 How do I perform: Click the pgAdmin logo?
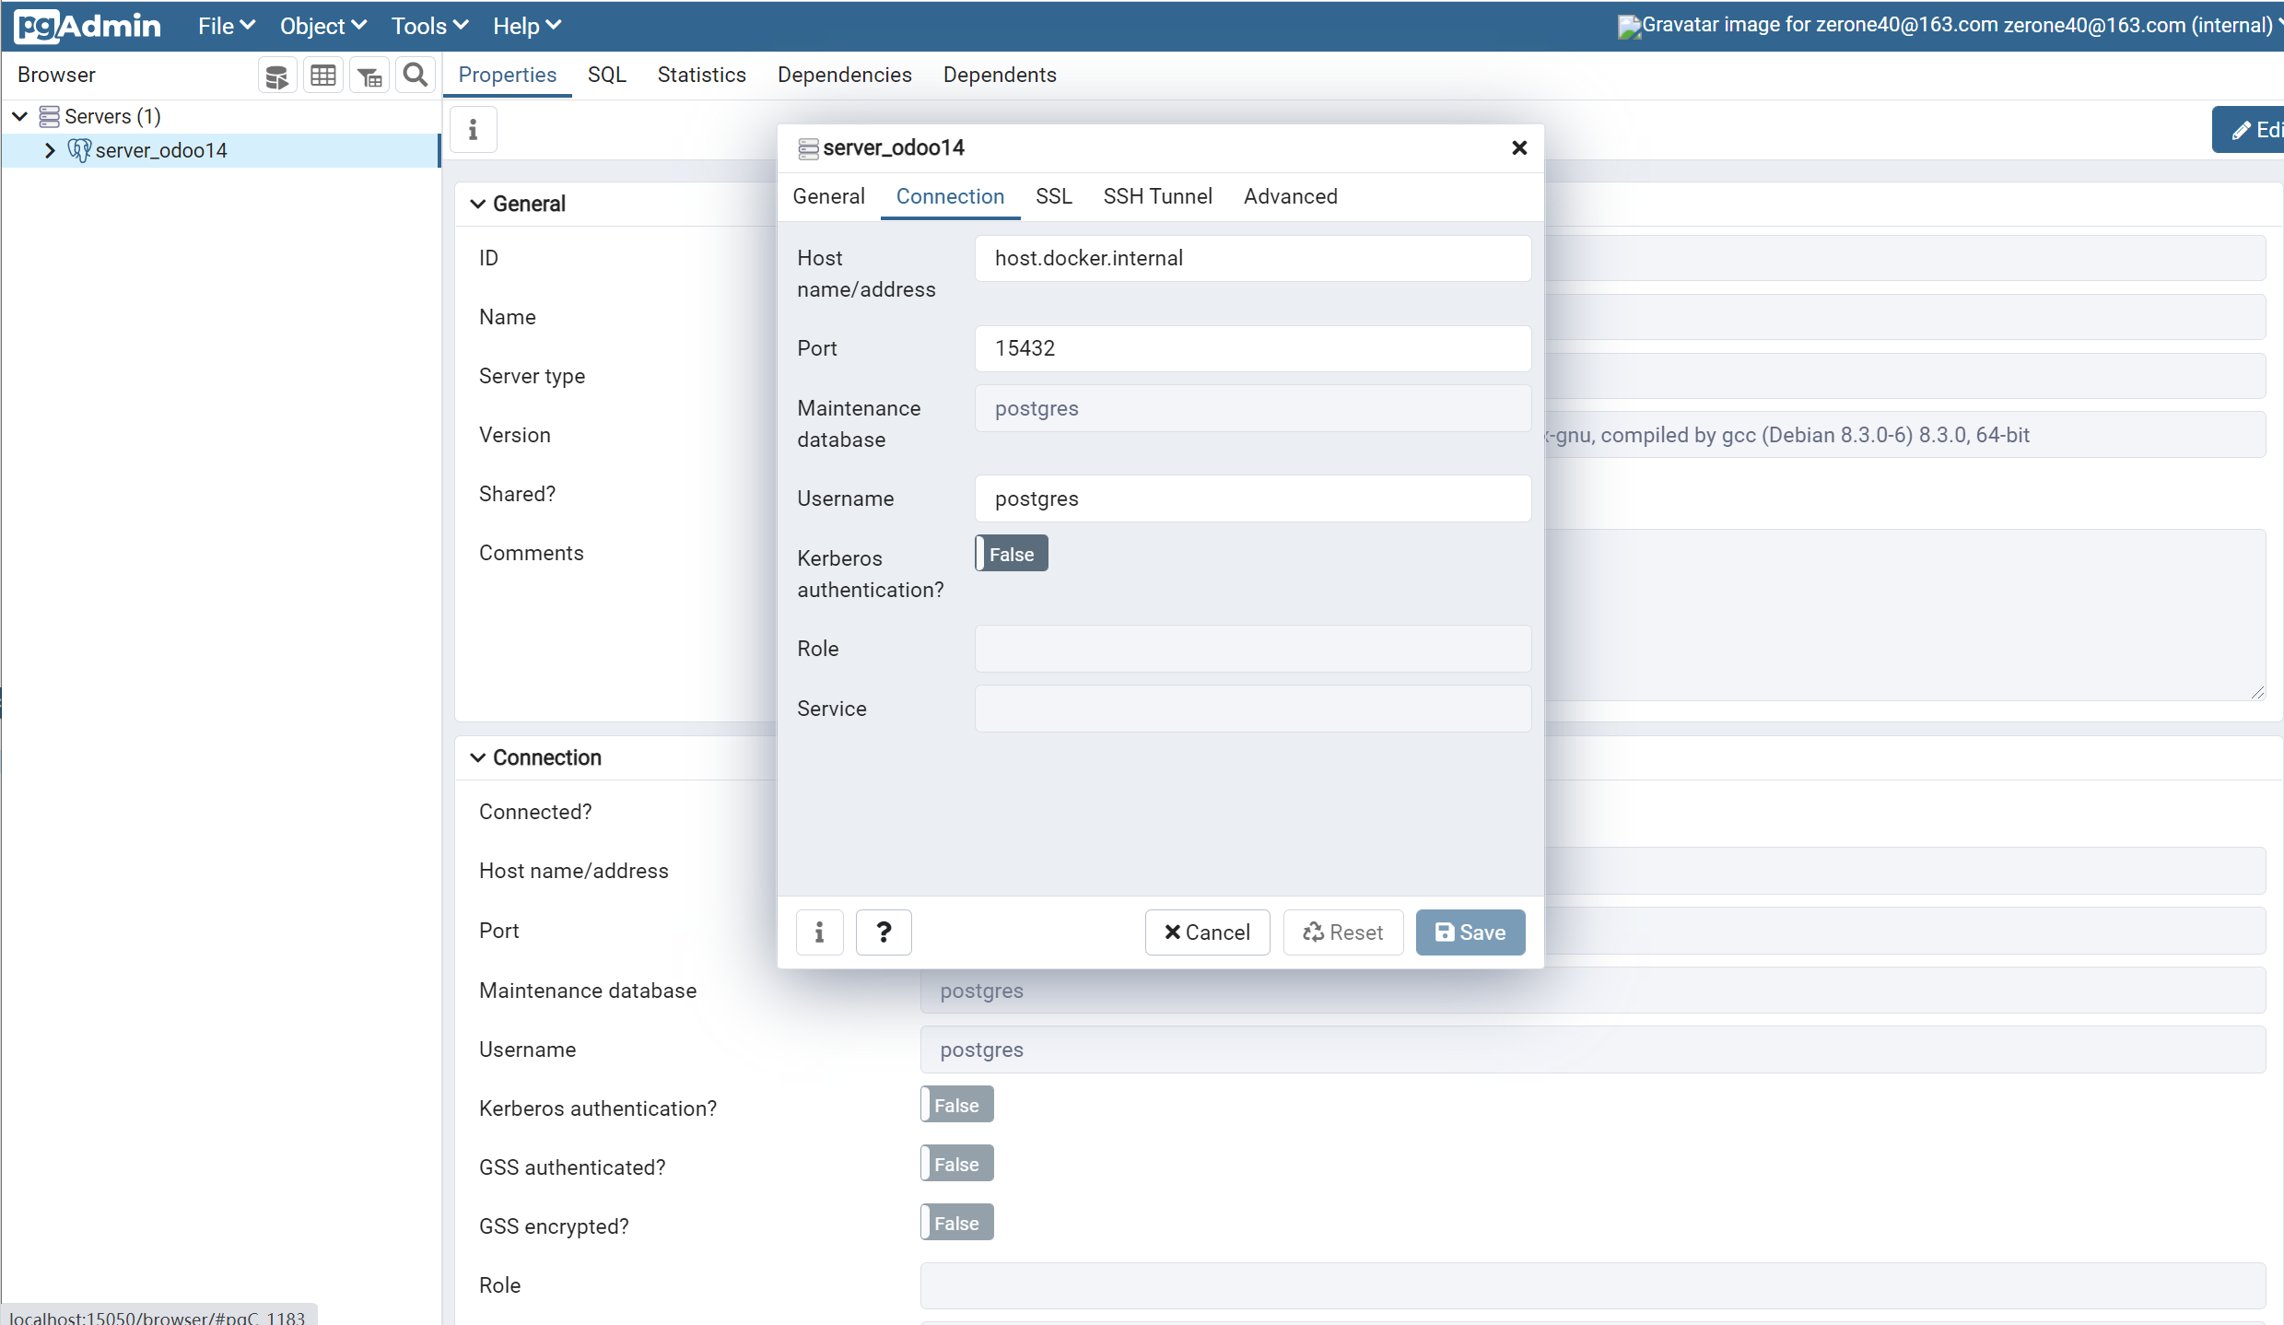[88, 26]
